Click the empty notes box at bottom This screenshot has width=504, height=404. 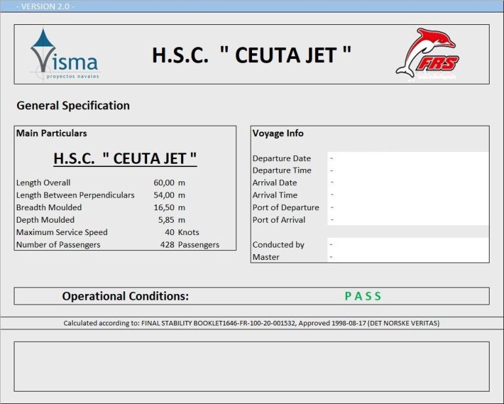251,367
